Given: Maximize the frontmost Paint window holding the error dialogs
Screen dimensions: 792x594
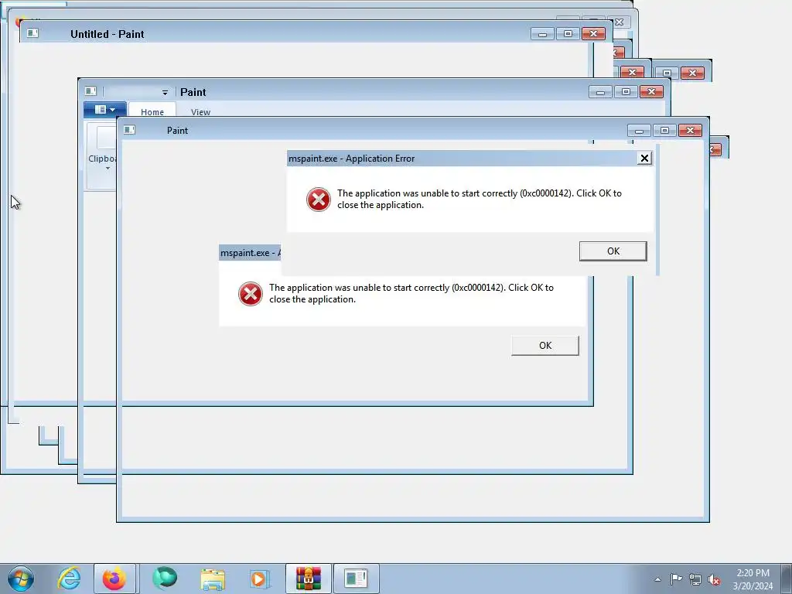Looking at the screenshot, I should click(664, 131).
